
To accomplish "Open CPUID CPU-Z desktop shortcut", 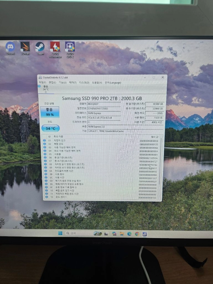I will click(x=70, y=50).
